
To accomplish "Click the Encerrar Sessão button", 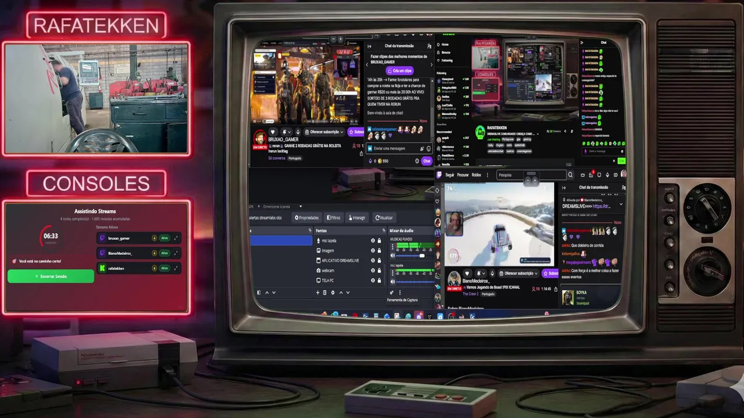I will (51, 276).
